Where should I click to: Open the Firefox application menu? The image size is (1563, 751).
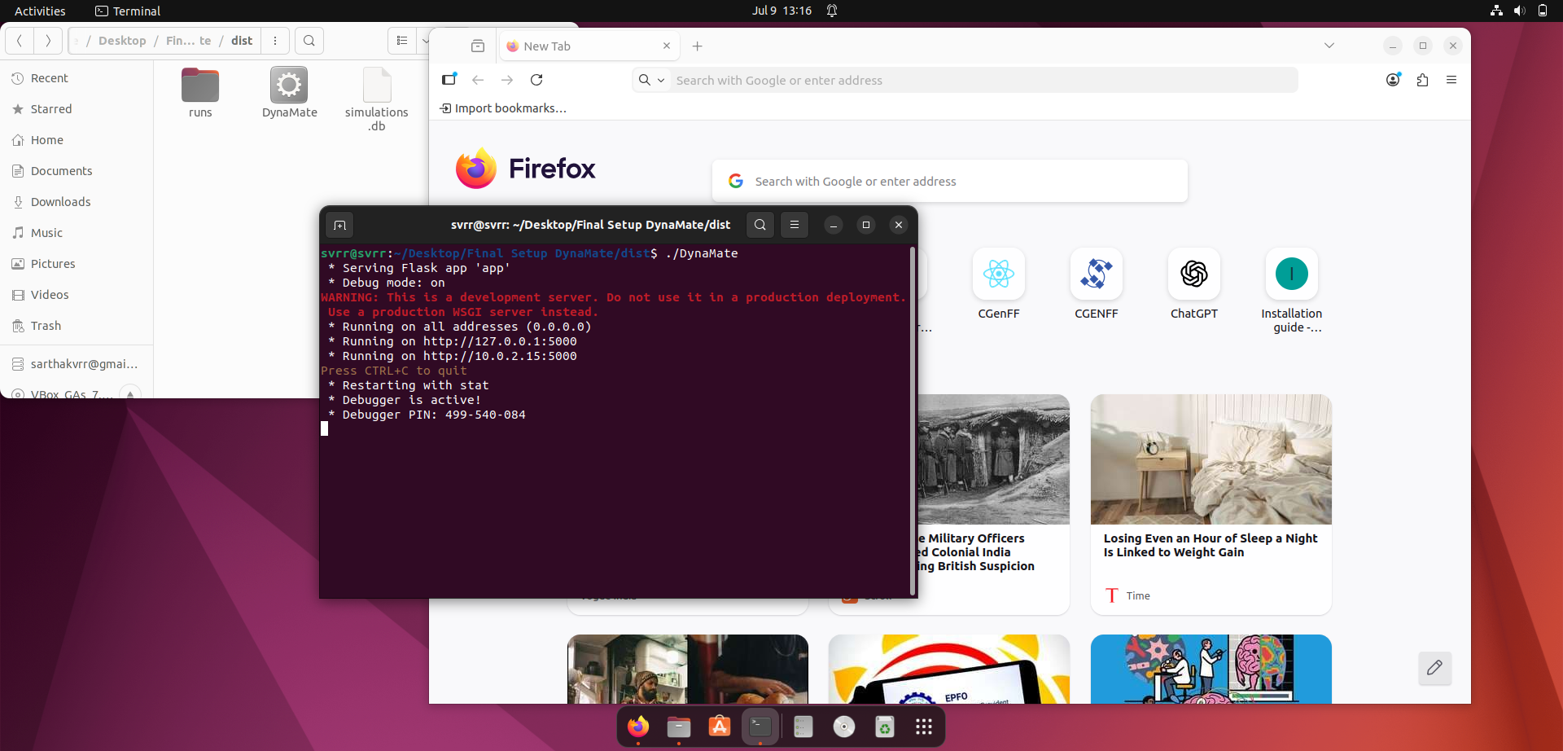1451,80
